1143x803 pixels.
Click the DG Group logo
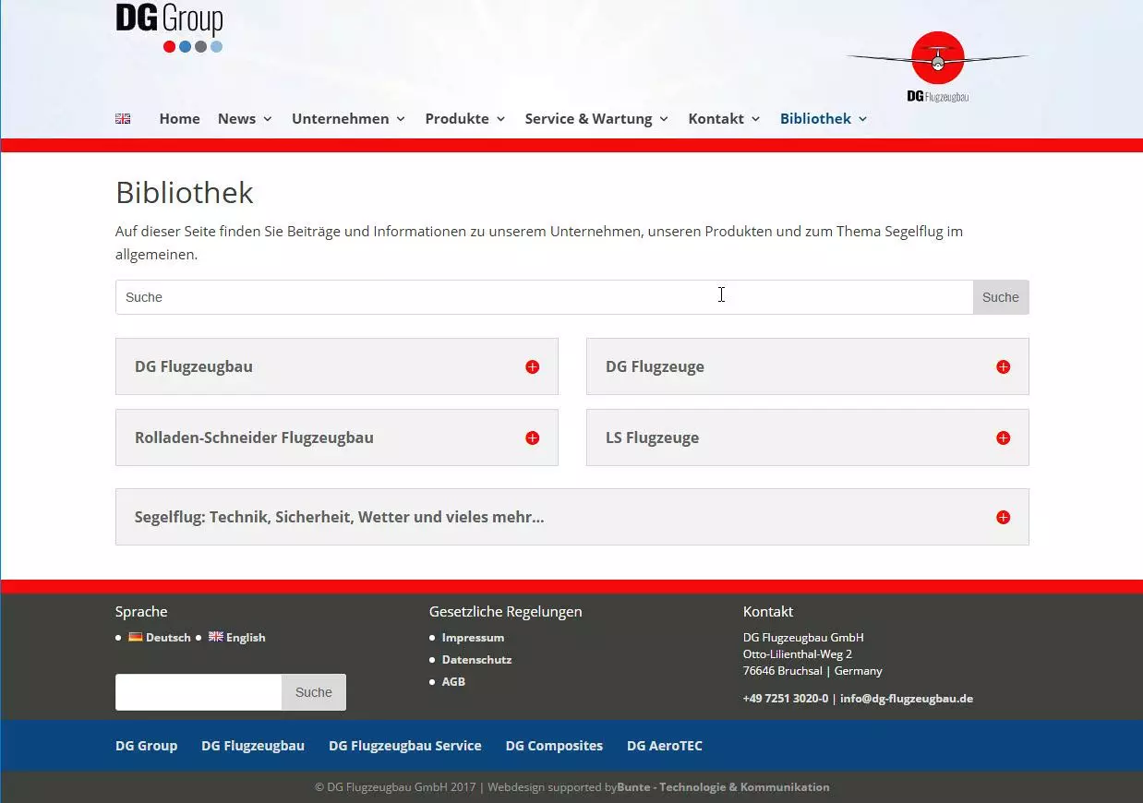pos(169,28)
